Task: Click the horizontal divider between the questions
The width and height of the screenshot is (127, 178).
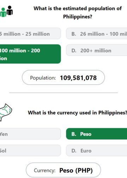Action: click(x=64, y=93)
